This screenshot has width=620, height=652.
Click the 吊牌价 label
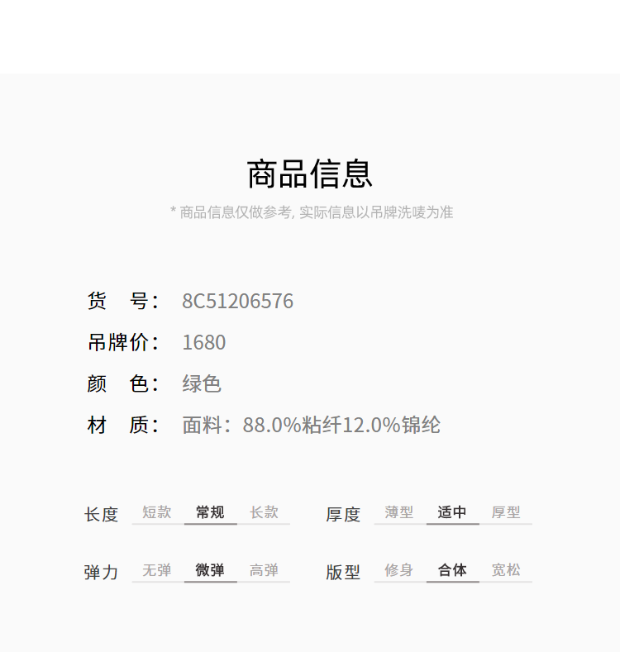(123, 342)
